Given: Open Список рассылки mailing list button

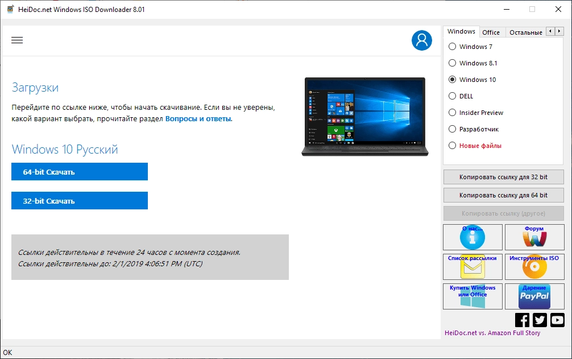Looking at the screenshot, I should click(472, 267).
